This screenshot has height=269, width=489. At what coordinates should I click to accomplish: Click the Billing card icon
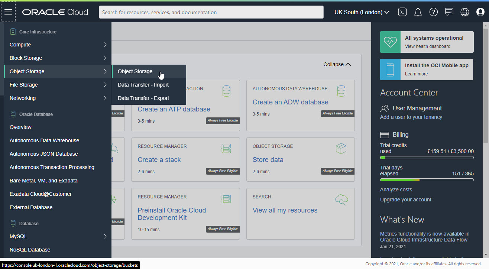point(385,135)
